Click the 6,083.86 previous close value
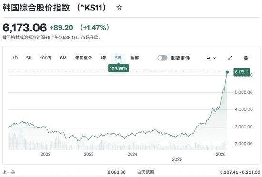This screenshot has width=262, height=177. [116, 172]
